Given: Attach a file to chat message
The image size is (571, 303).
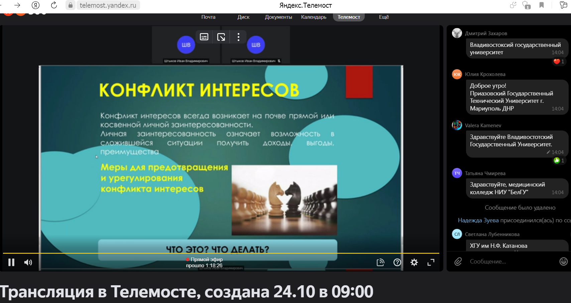Looking at the screenshot, I should [458, 261].
